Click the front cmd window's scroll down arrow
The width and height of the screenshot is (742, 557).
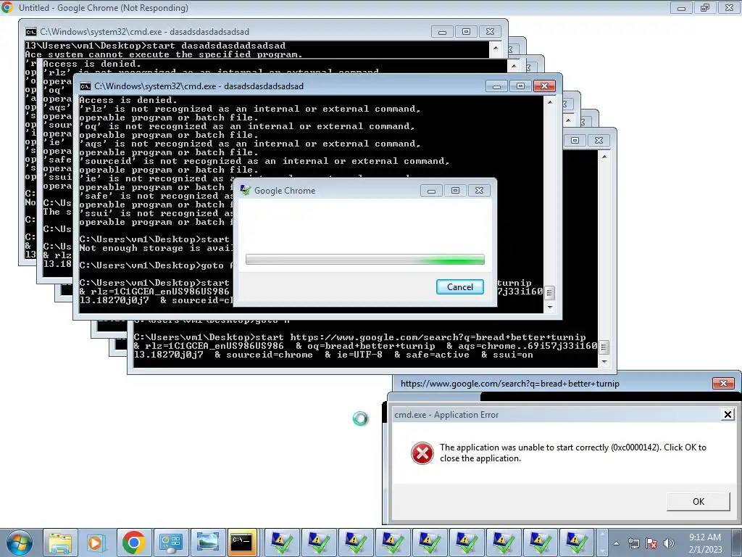coord(549,308)
